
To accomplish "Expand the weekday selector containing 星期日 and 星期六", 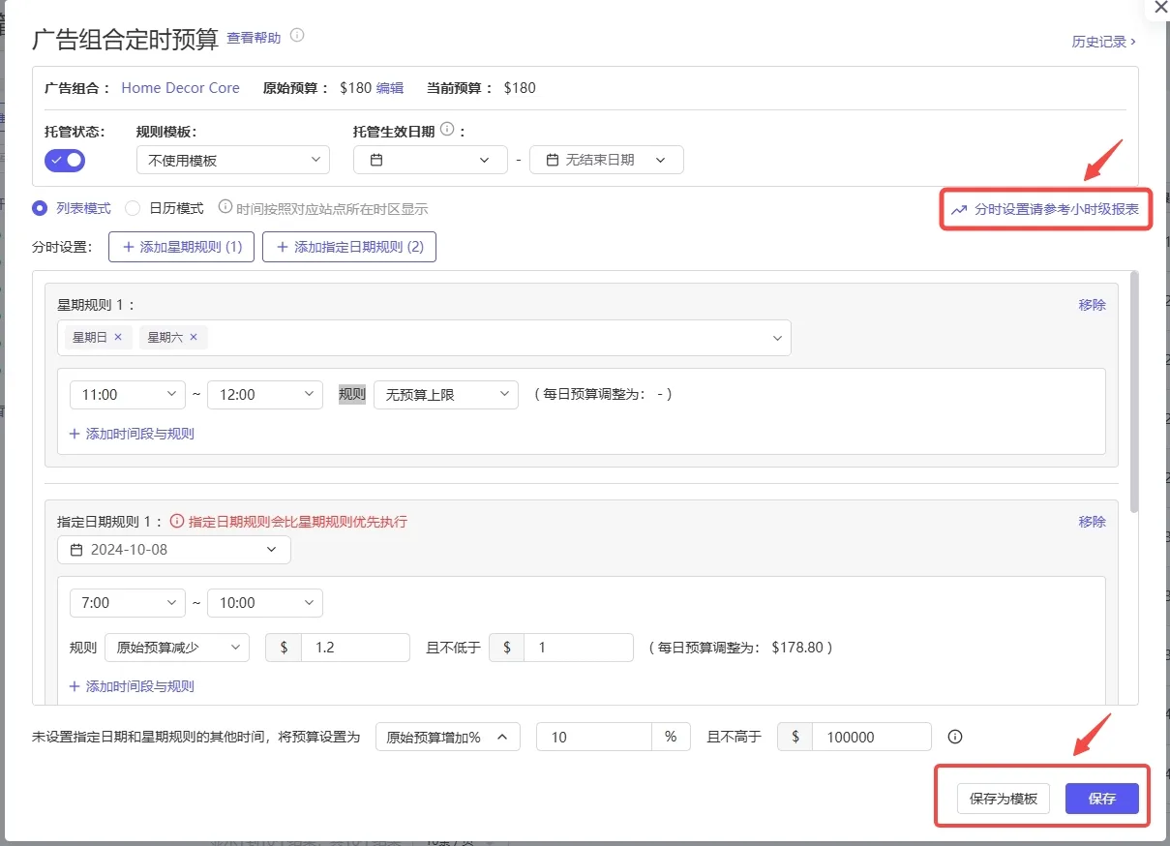I will coord(424,338).
